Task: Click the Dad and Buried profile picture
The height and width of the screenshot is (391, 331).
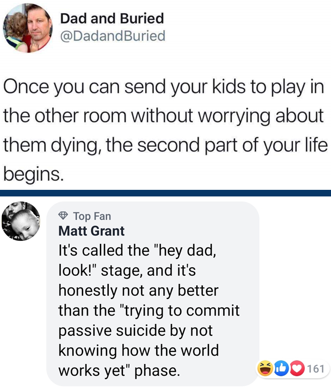Action: (x=27, y=27)
